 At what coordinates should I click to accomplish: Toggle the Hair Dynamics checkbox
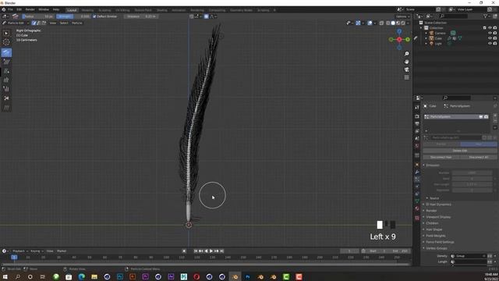click(x=428, y=205)
